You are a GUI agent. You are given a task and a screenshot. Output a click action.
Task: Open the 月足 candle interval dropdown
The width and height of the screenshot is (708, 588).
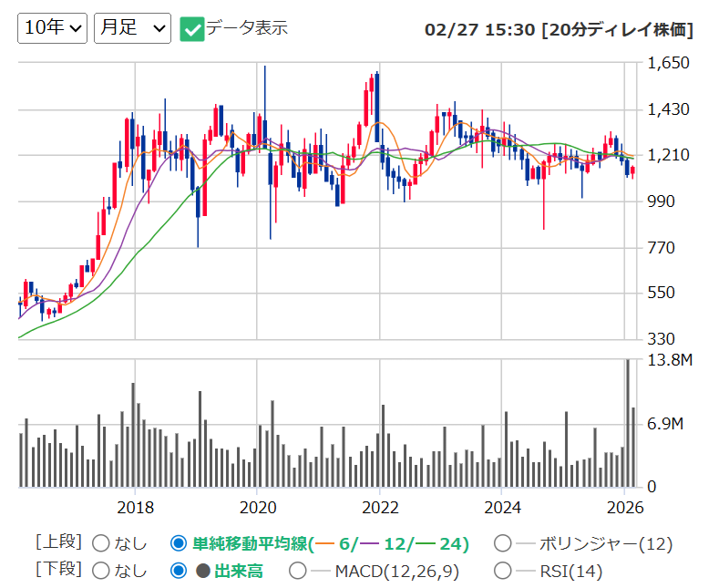click(x=132, y=28)
